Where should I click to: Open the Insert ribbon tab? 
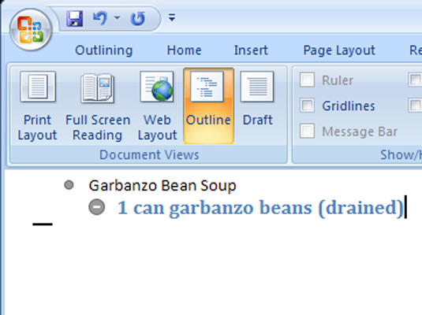coord(251,50)
